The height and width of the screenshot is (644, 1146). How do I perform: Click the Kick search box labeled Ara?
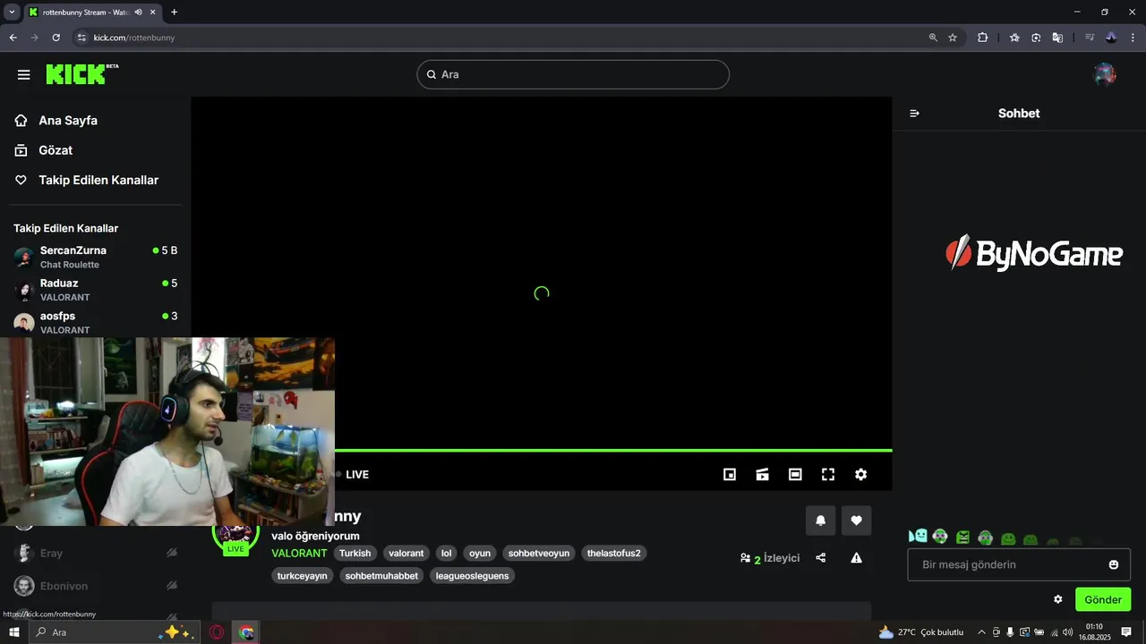(x=573, y=74)
